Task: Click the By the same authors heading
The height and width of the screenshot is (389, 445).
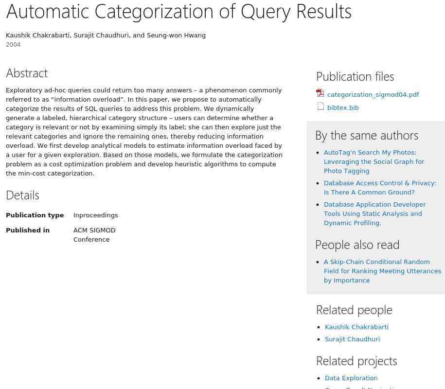Action: [367, 135]
